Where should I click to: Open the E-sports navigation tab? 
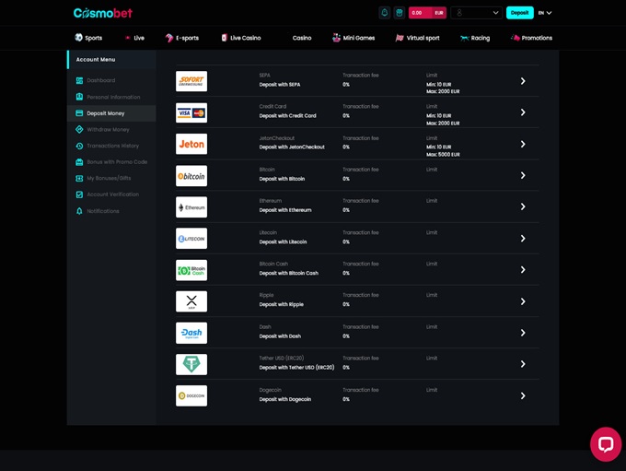point(182,38)
